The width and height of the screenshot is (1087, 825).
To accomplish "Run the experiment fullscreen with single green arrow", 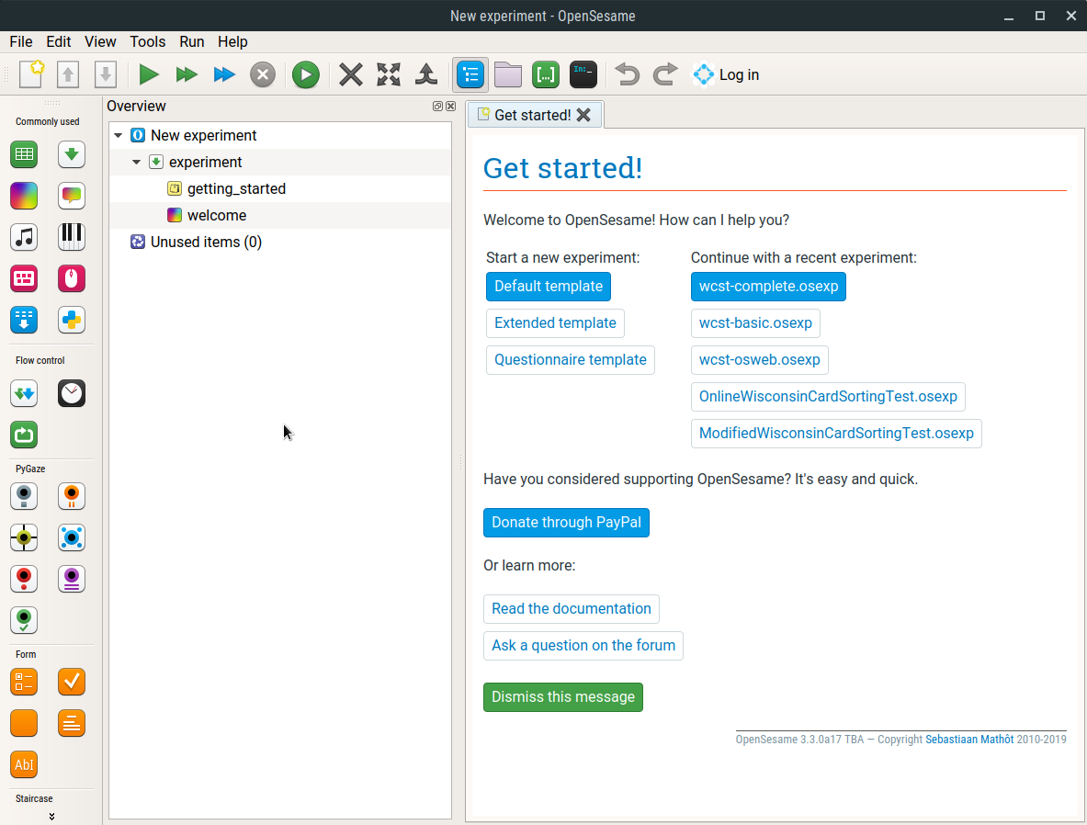I will (x=148, y=74).
